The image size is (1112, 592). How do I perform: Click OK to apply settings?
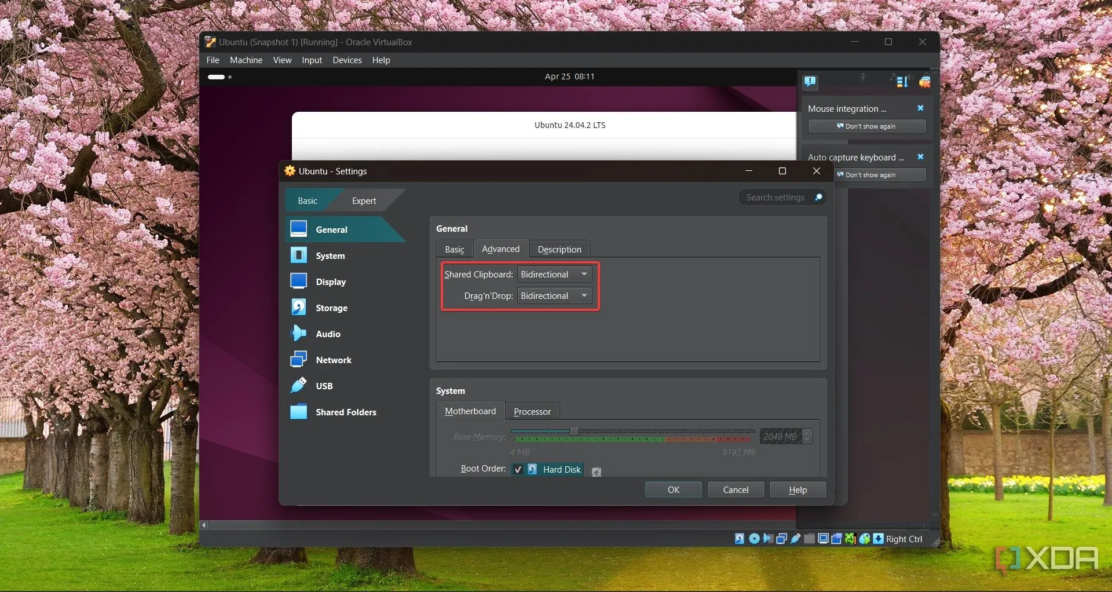tap(674, 490)
